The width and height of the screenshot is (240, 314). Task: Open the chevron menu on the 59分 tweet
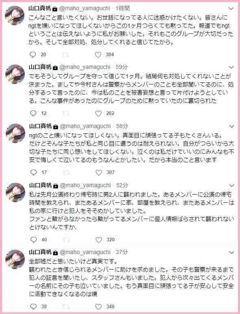point(231,67)
